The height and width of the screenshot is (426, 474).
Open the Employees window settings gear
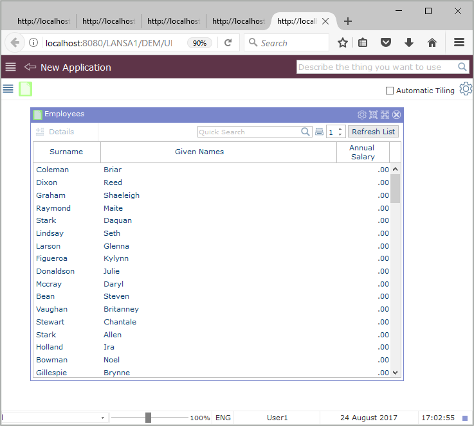[x=362, y=114]
